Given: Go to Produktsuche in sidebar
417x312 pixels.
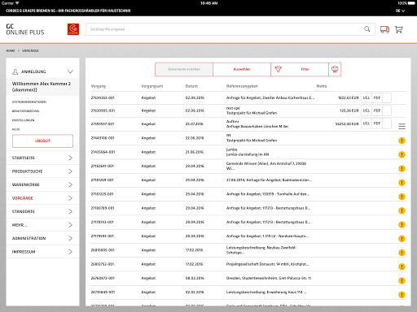Looking at the screenshot, I should (42, 171).
